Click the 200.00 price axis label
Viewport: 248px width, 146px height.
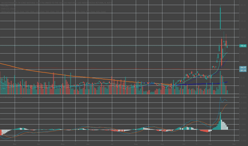coord(243,29)
